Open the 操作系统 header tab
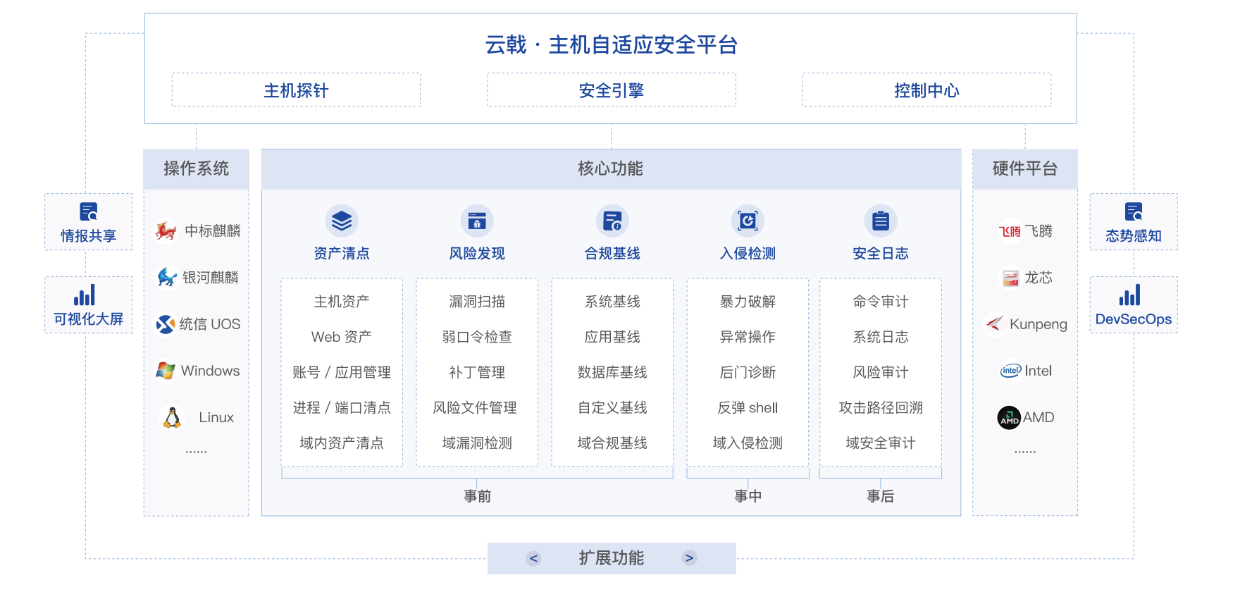The image size is (1252, 592). [197, 169]
